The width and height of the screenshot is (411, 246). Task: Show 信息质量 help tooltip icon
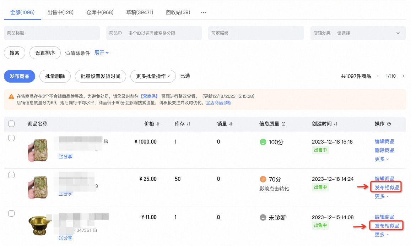pos(283,124)
